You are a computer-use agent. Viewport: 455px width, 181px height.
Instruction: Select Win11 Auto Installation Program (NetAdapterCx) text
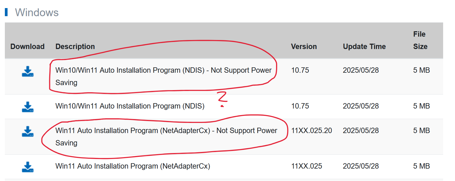(132, 166)
